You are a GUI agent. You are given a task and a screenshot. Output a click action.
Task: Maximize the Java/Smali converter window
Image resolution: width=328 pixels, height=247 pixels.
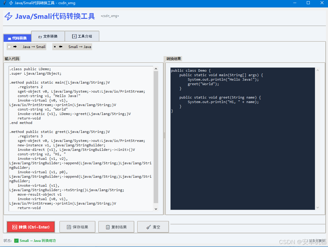pos(308,3)
